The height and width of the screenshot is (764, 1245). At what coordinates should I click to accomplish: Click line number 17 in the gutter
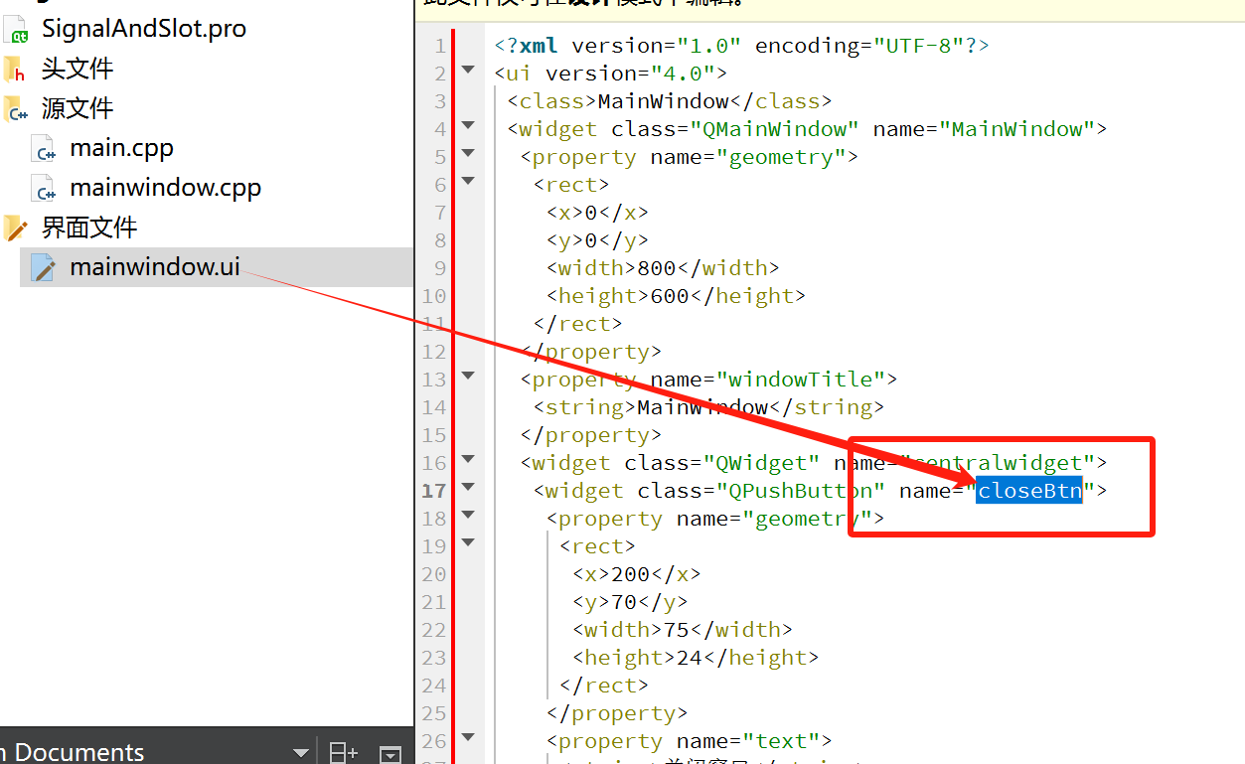click(x=434, y=490)
